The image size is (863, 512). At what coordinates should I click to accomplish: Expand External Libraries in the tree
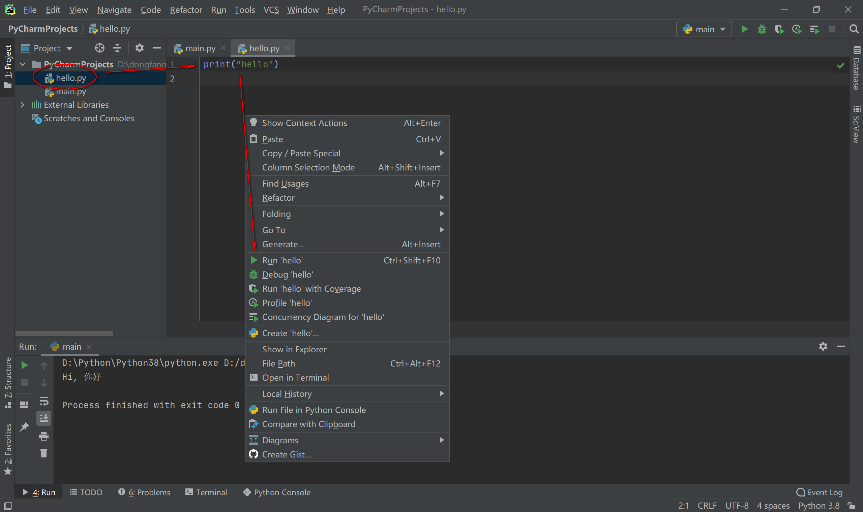tap(23, 104)
